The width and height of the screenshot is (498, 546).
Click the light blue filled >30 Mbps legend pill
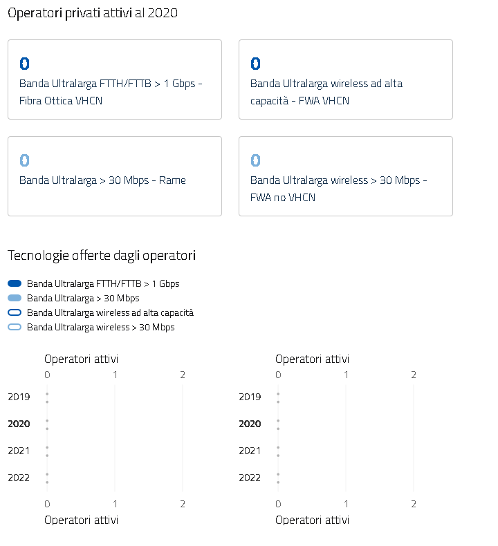pos(15,298)
